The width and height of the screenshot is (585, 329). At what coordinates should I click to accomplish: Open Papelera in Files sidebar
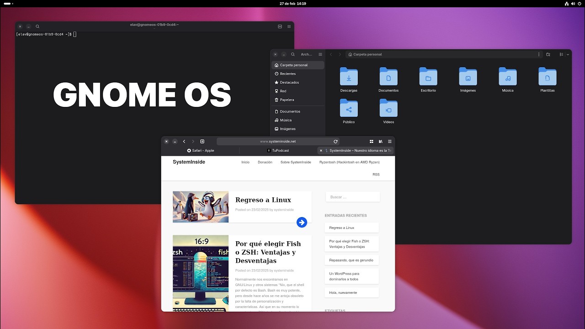pos(298,100)
